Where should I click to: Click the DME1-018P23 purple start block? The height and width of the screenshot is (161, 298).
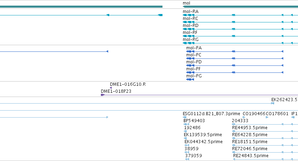[103, 95]
